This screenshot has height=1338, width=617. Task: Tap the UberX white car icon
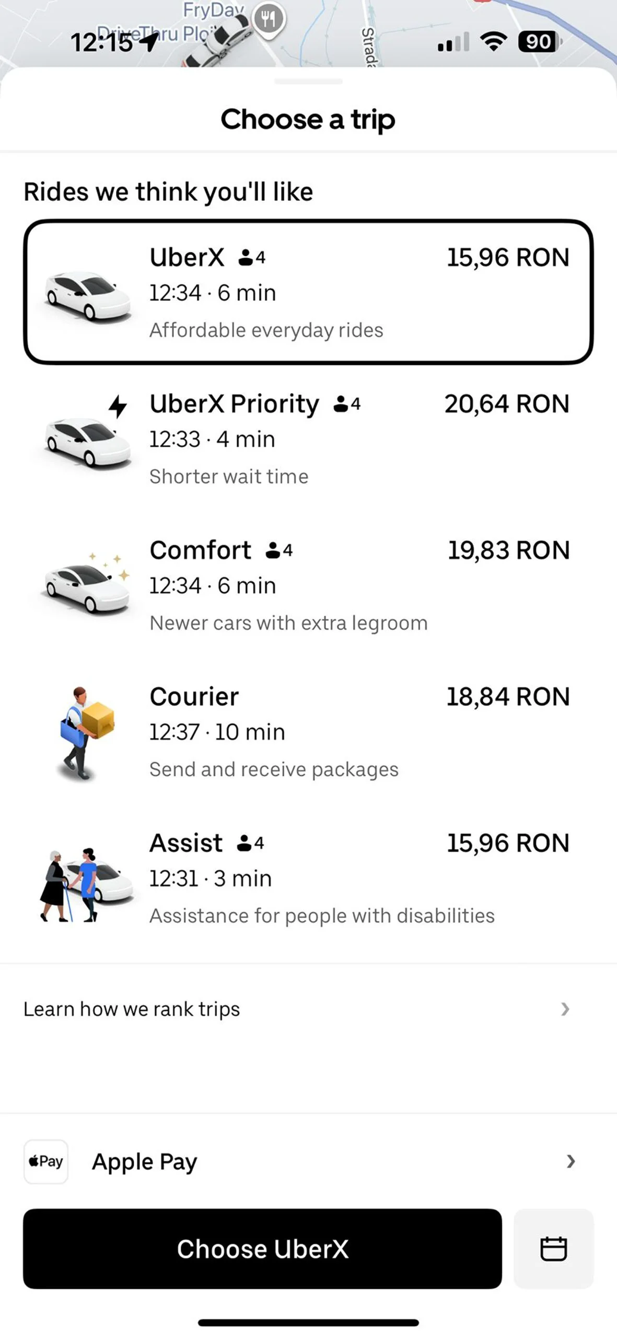coord(87,294)
